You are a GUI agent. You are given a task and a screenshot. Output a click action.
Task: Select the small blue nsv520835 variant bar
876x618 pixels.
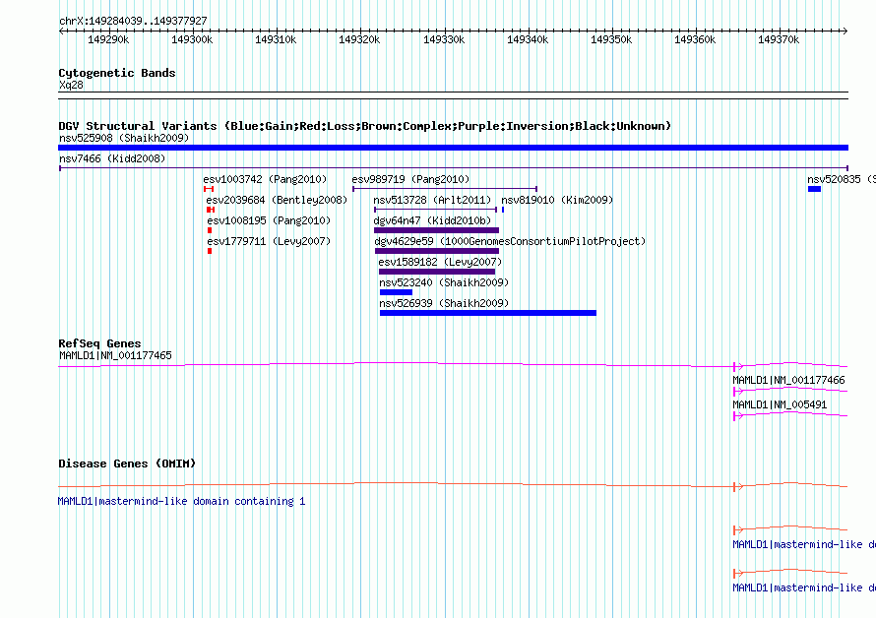tap(814, 189)
